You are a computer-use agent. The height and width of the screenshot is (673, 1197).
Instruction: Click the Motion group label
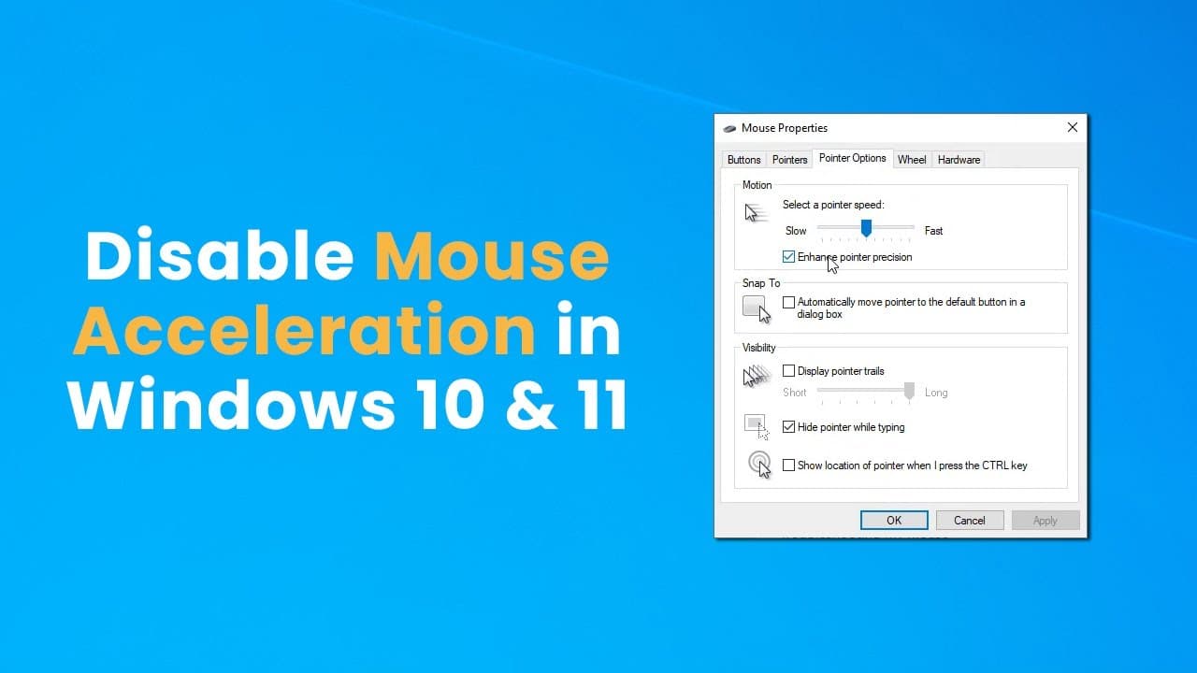pyautogui.click(x=757, y=185)
